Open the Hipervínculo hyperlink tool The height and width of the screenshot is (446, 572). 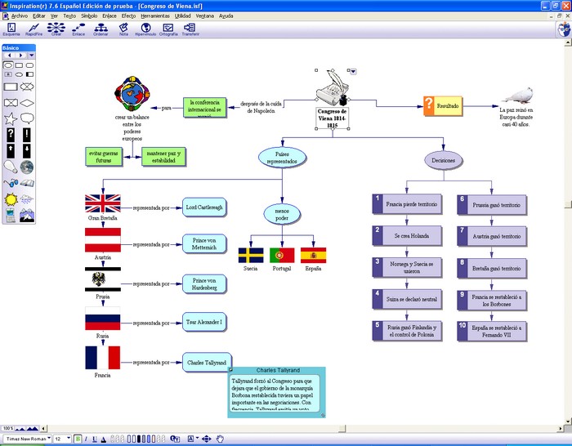(145, 29)
